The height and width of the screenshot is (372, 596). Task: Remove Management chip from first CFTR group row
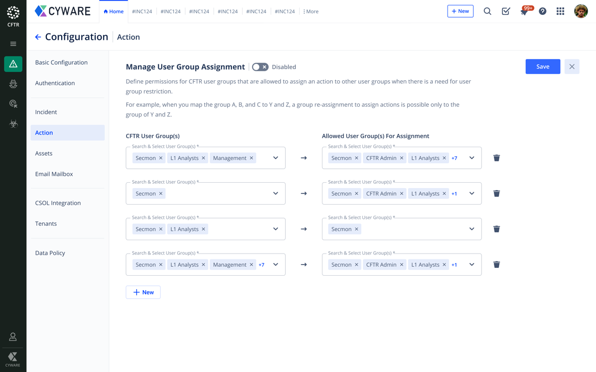(x=252, y=158)
